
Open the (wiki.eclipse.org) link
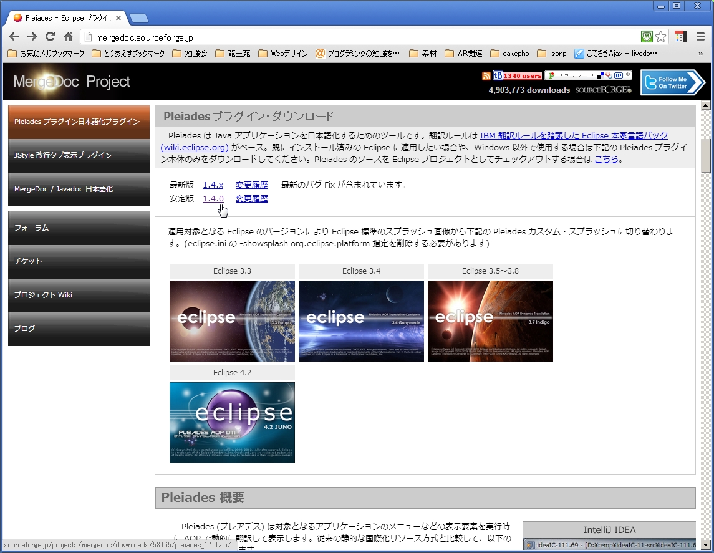195,148
